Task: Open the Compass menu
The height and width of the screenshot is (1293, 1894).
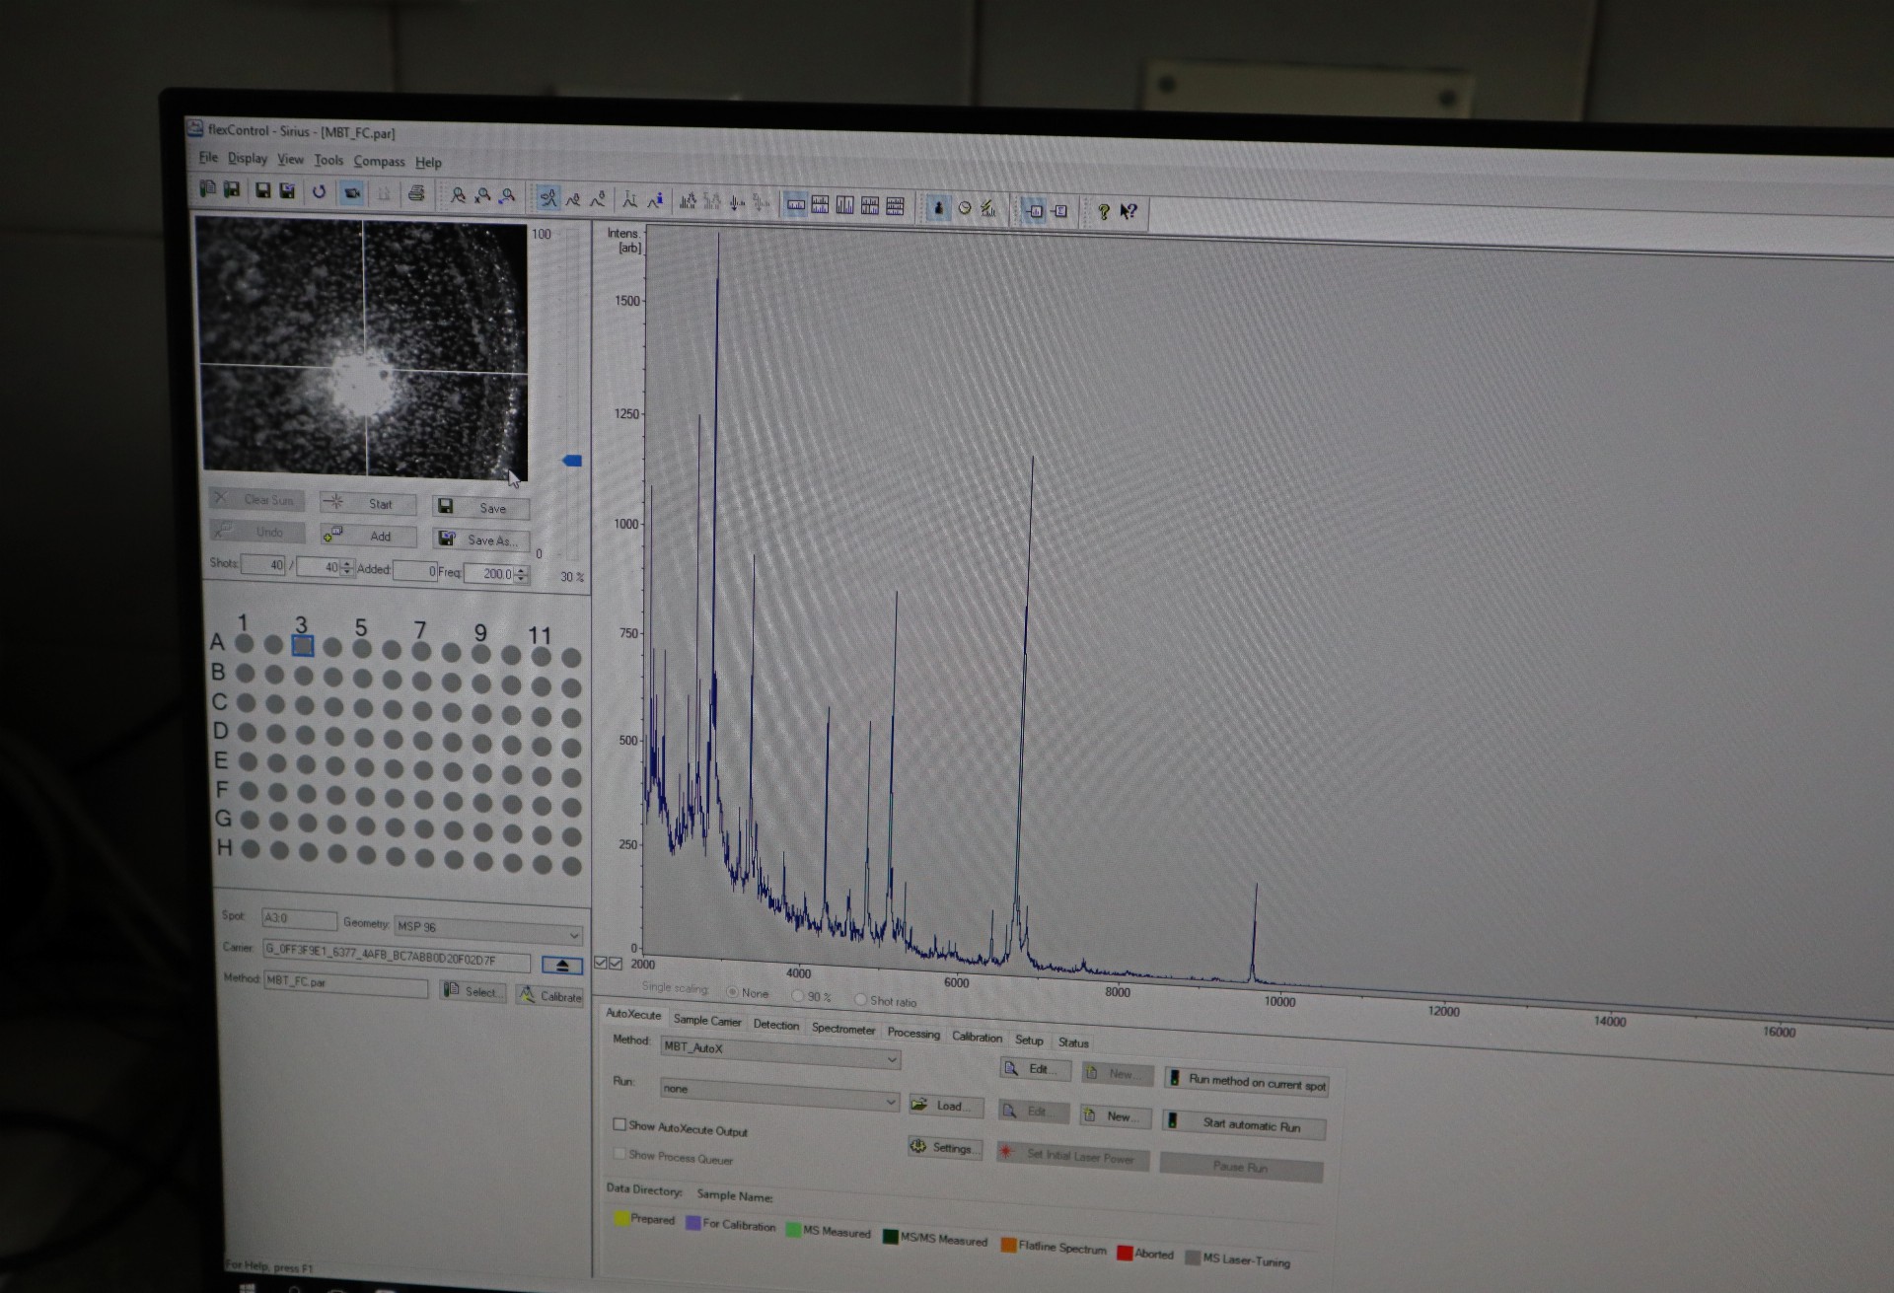Action: click(379, 161)
